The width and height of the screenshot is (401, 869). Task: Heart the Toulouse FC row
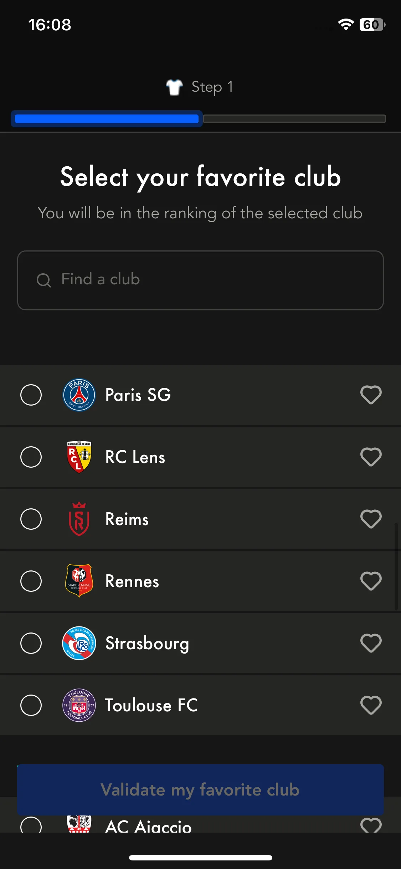coord(371,705)
